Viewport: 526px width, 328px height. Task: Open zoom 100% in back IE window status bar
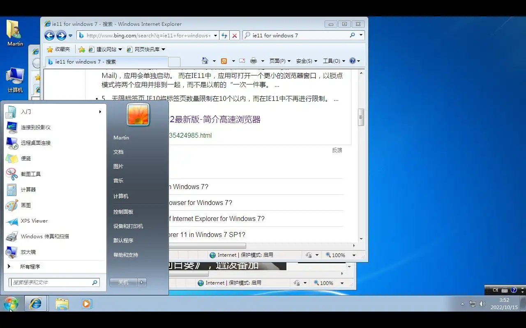(x=324, y=283)
